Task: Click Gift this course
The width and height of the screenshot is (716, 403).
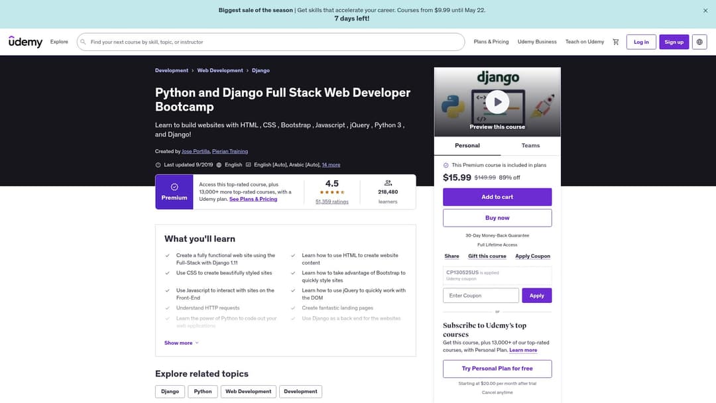Action: [487, 256]
